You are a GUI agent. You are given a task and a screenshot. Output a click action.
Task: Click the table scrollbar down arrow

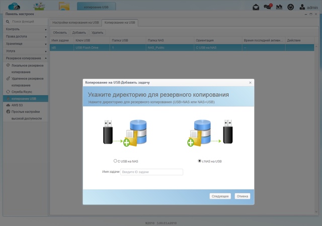tap(316, 211)
